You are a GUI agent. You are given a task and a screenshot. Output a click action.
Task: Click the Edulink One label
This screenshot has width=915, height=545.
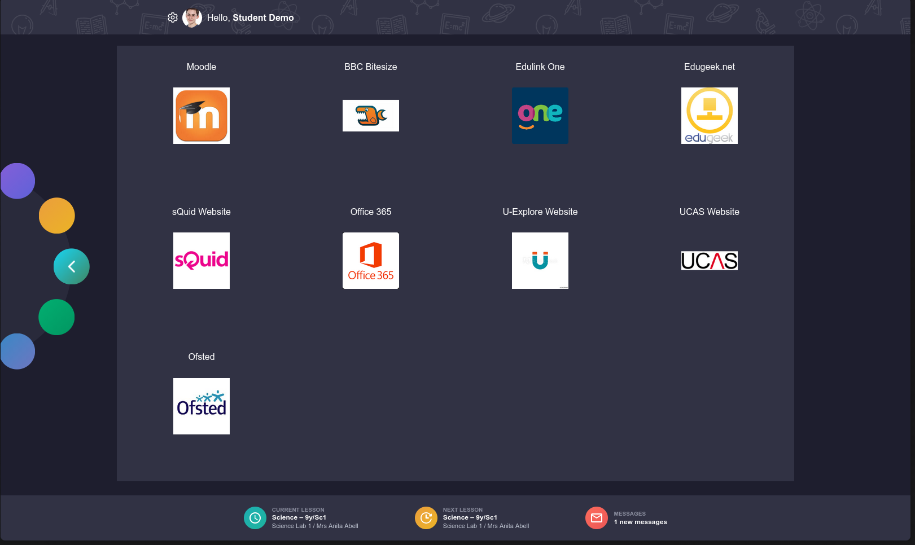coord(540,67)
